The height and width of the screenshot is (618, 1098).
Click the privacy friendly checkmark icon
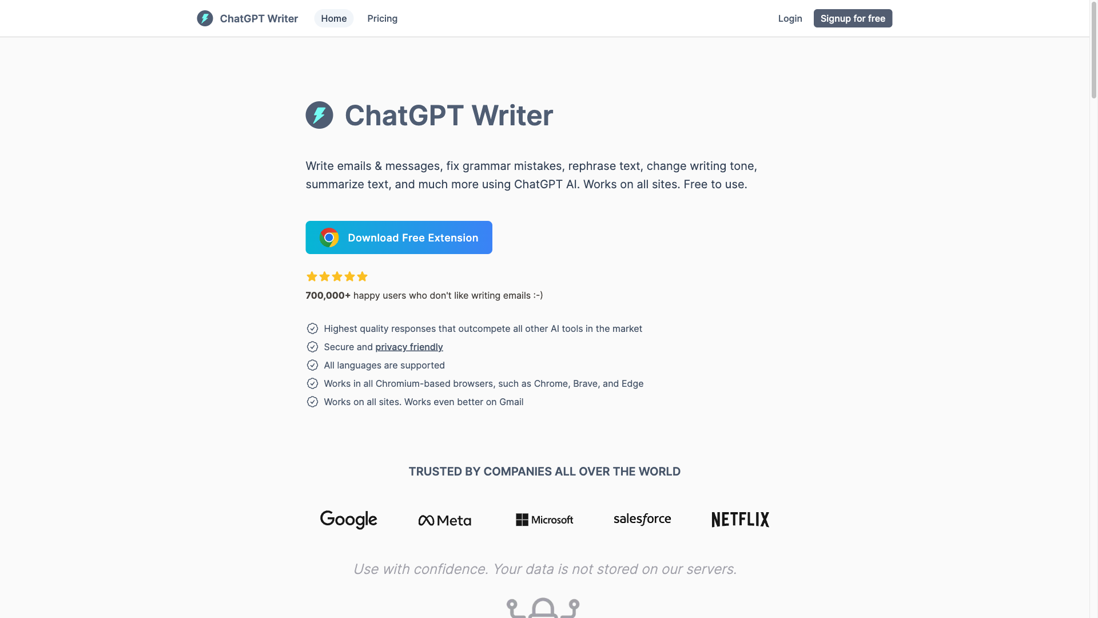[312, 347]
